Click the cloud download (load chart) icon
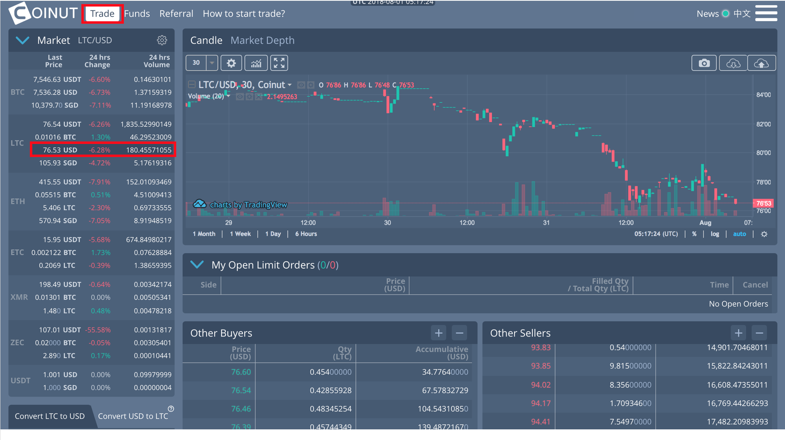The height and width of the screenshot is (440, 785). coord(733,63)
